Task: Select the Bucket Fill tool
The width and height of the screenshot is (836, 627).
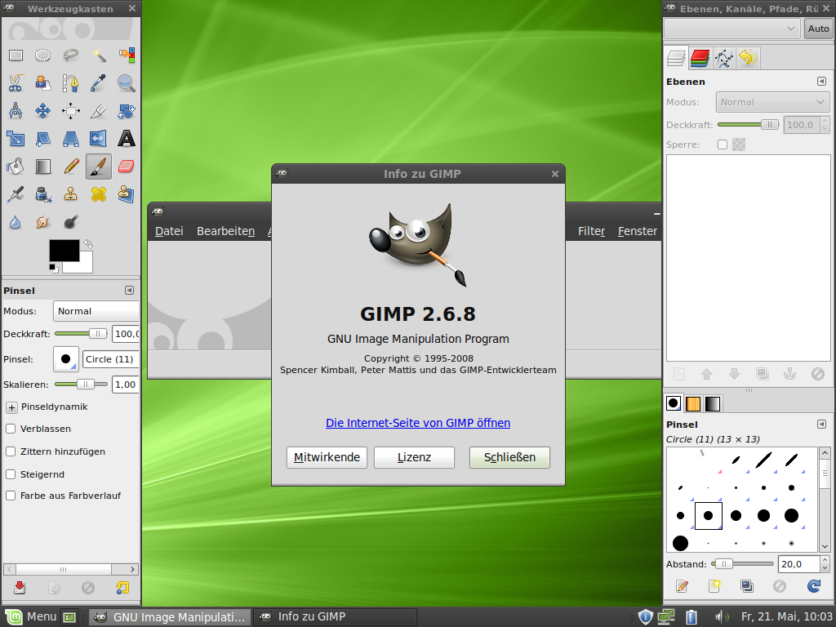Action: (x=15, y=166)
